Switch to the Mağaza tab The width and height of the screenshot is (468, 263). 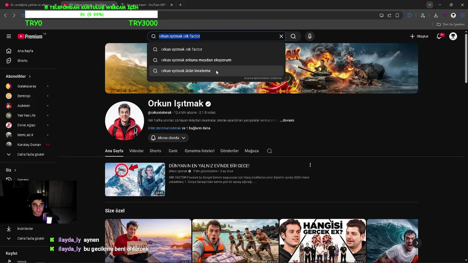pyautogui.click(x=252, y=151)
